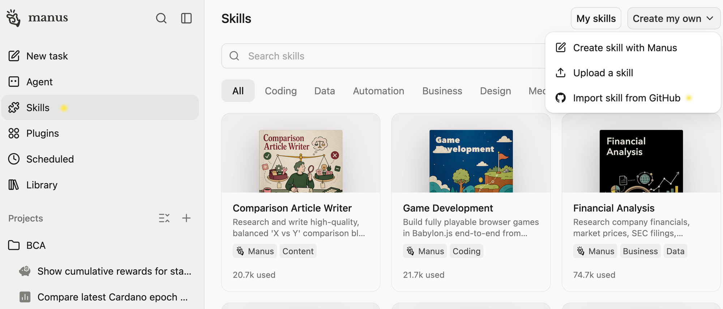Click Manus tag on Game Development card

coord(425,251)
